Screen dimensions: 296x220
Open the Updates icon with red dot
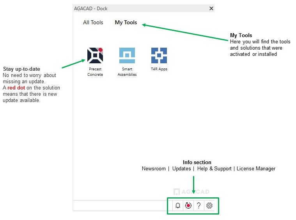tap(188, 206)
